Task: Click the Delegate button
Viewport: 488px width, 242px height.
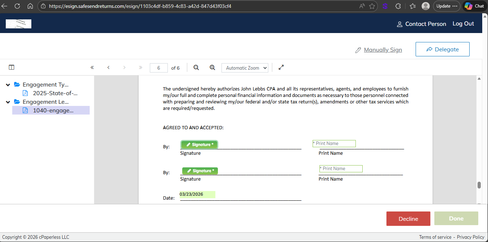Action: pyautogui.click(x=442, y=50)
